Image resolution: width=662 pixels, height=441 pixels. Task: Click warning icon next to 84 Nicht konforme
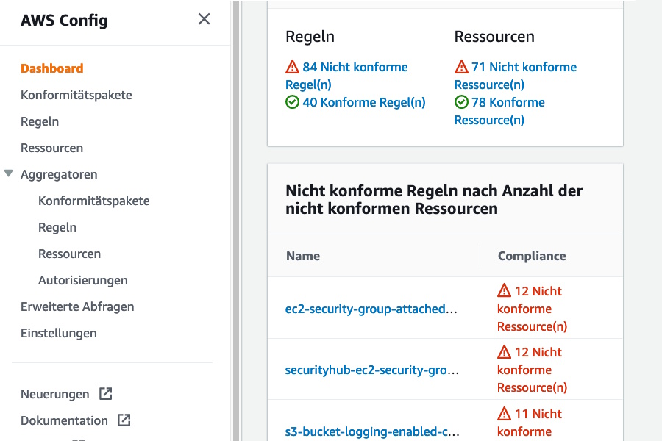pyautogui.click(x=292, y=67)
